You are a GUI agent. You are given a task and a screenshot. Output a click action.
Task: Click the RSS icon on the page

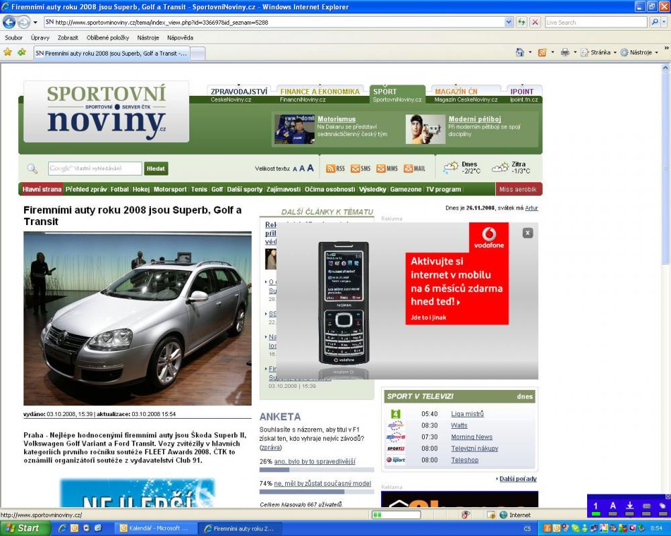tap(330, 168)
